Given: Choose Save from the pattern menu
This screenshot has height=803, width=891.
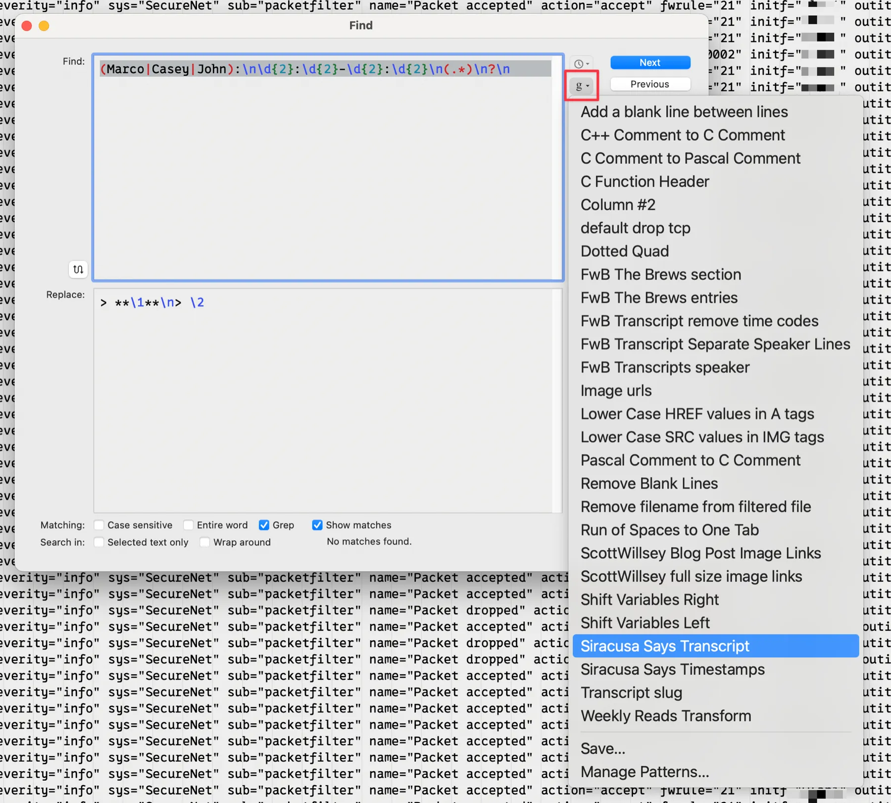Looking at the screenshot, I should [x=602, y=748].
